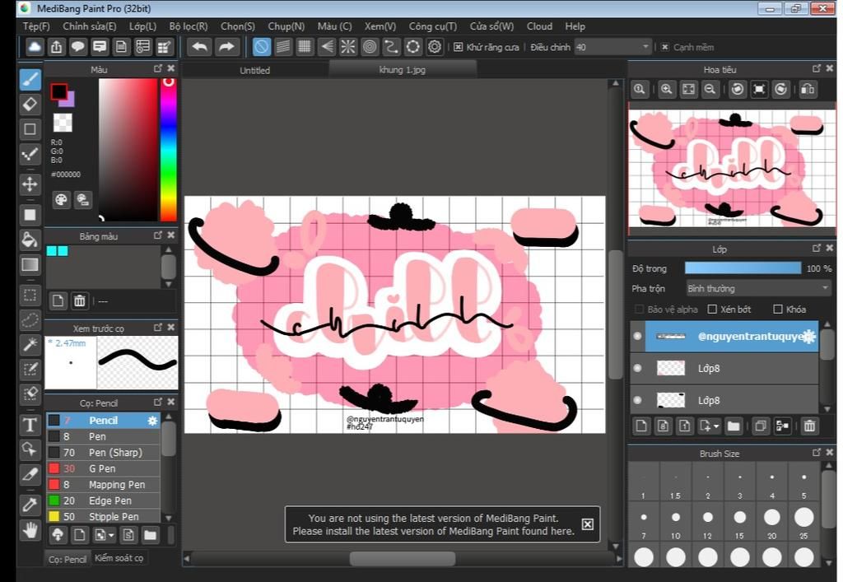This screenshot has width=843, height=582.
Task: Enable the Khóa layer lock checkbox
Action: tap(777, 309)
